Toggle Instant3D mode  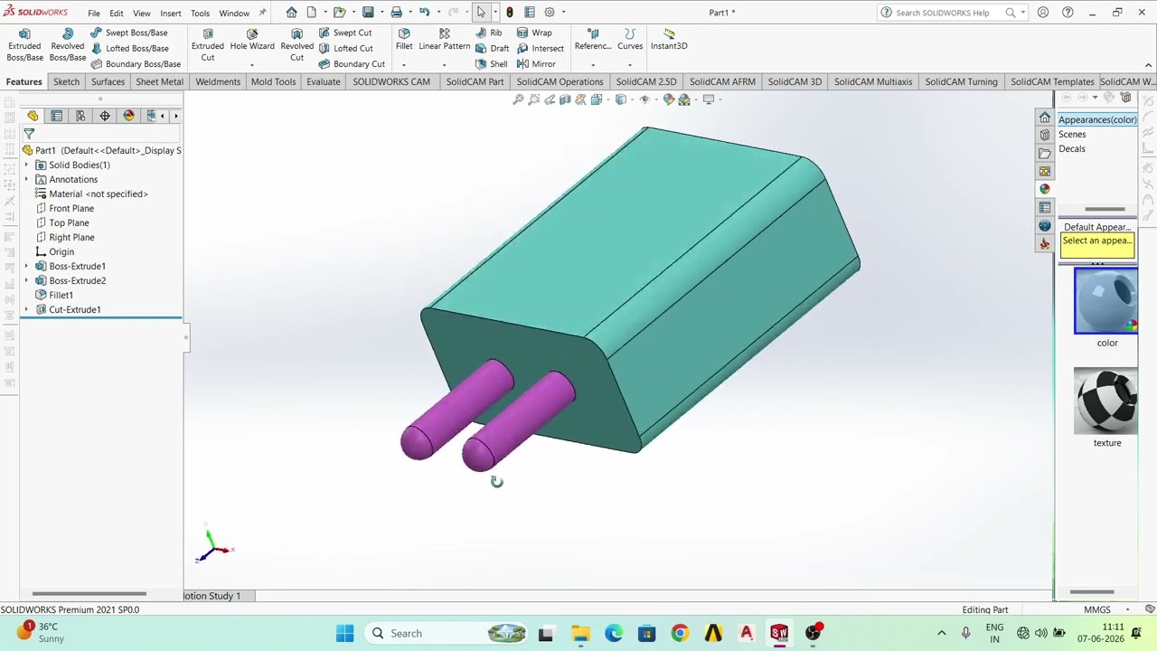pos(669,40)
